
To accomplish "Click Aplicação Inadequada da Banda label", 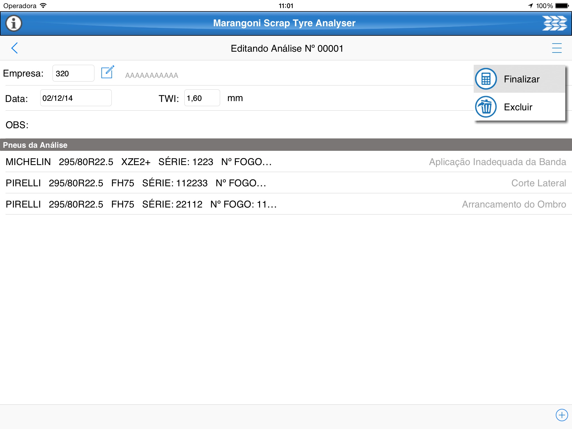I will point(497,162).
